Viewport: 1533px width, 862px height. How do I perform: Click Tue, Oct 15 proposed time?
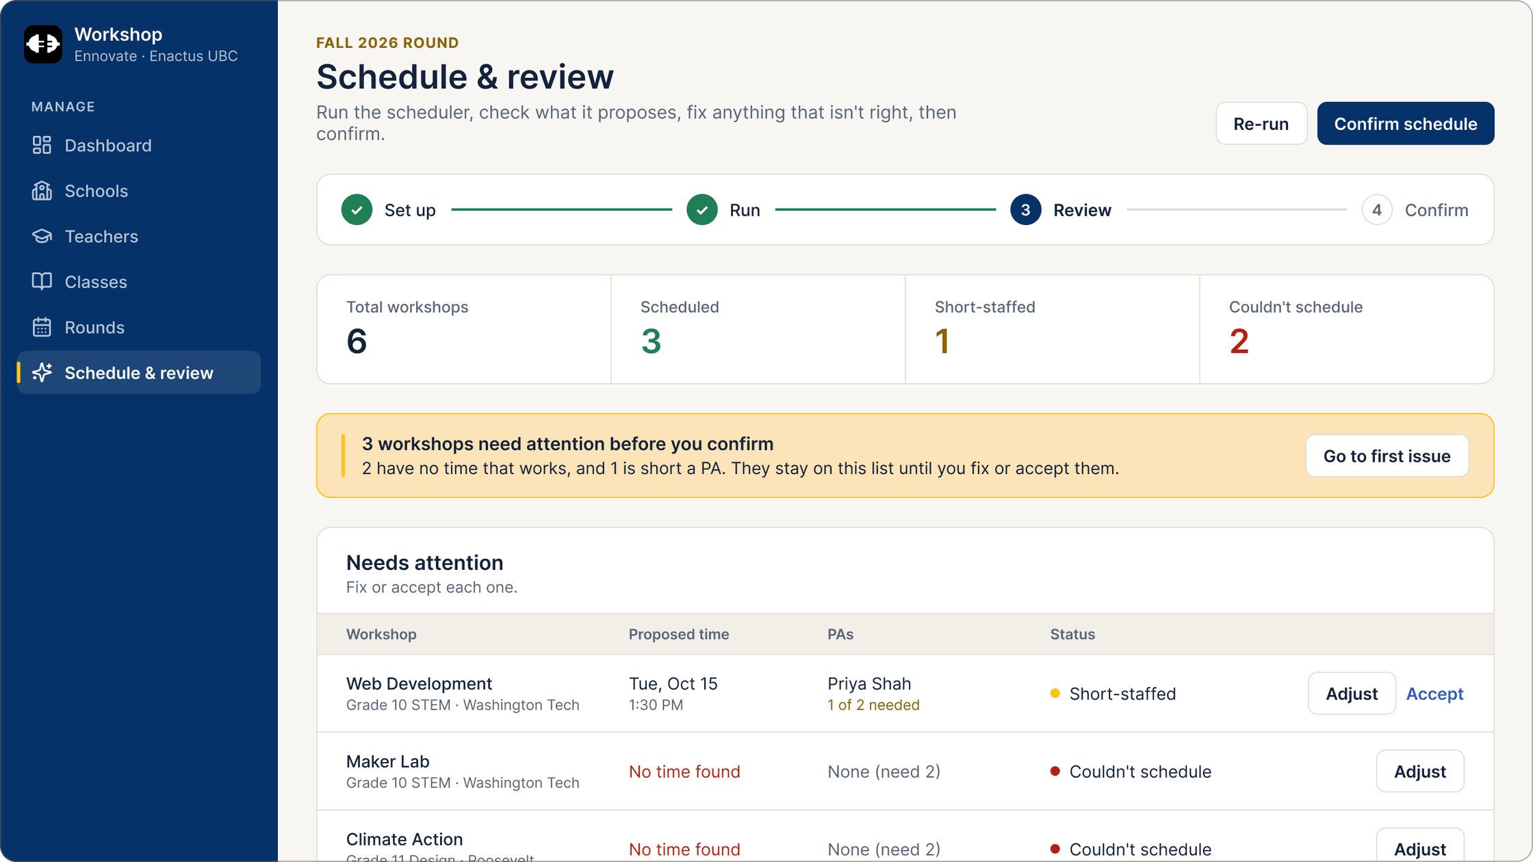point(673,683)
